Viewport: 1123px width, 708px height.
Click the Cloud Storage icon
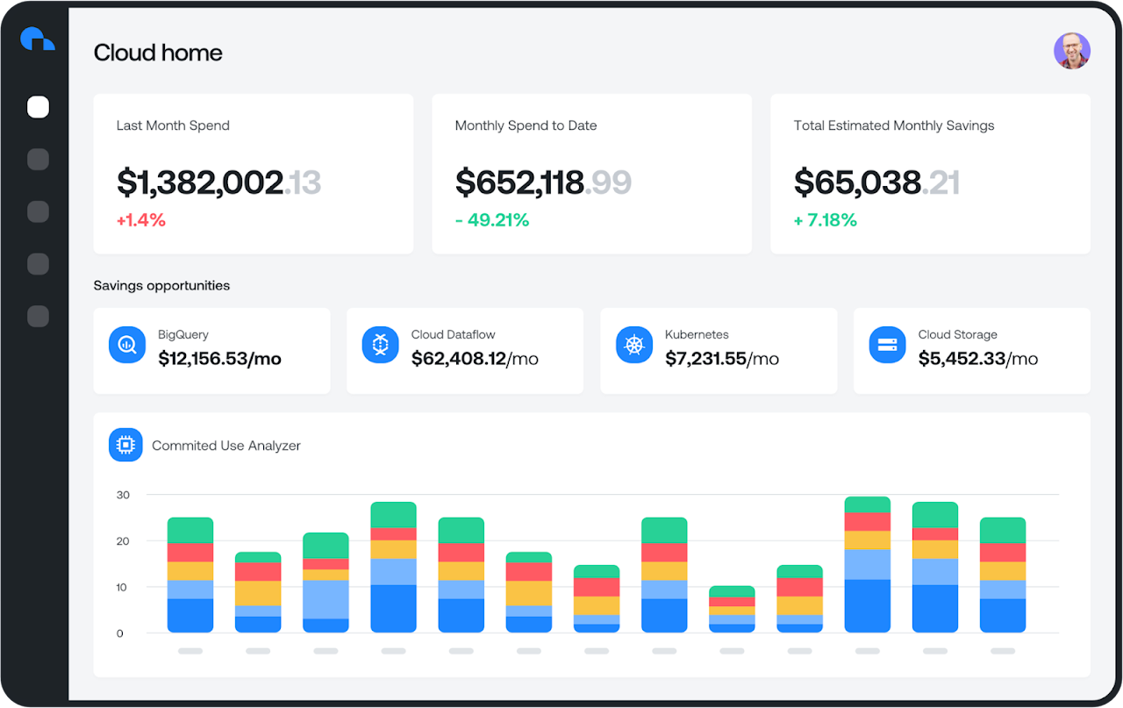(887, 345)
